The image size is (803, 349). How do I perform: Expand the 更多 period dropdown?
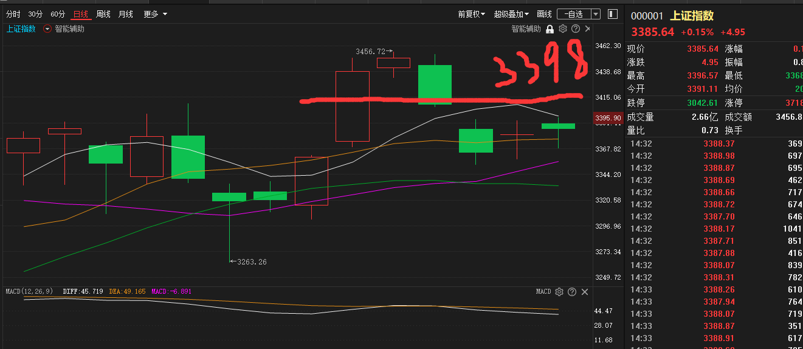click(155, 14)
